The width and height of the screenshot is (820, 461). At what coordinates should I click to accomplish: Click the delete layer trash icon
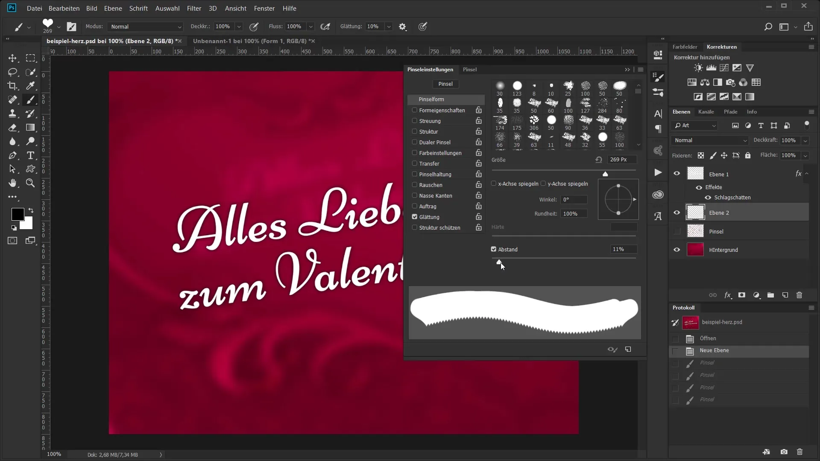(x=799, y=295)
